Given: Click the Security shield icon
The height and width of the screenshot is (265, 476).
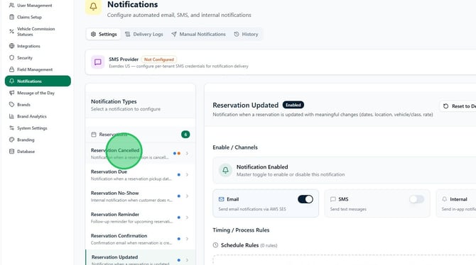Looking at the screenshot, I should (11, 57).
